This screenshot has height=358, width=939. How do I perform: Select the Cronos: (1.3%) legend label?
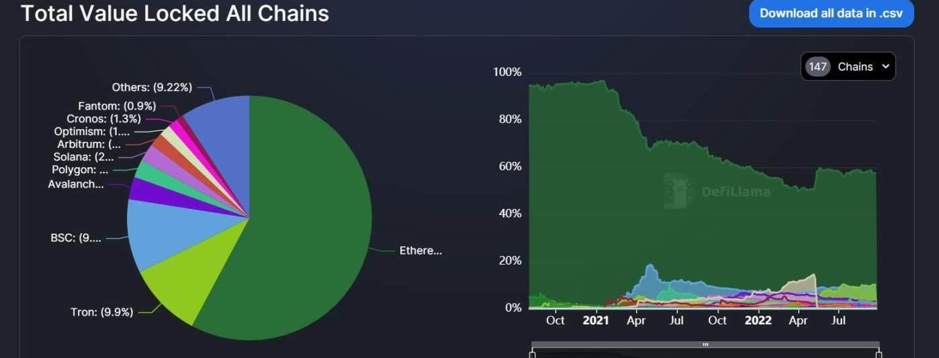tap(103, 119)
